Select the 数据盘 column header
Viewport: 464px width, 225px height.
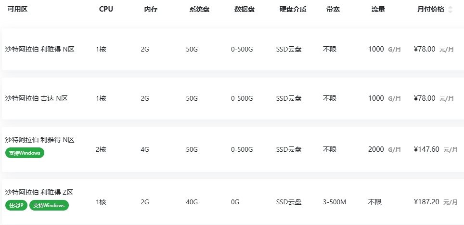click(244, 9)
